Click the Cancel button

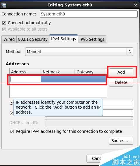[97, 158]
